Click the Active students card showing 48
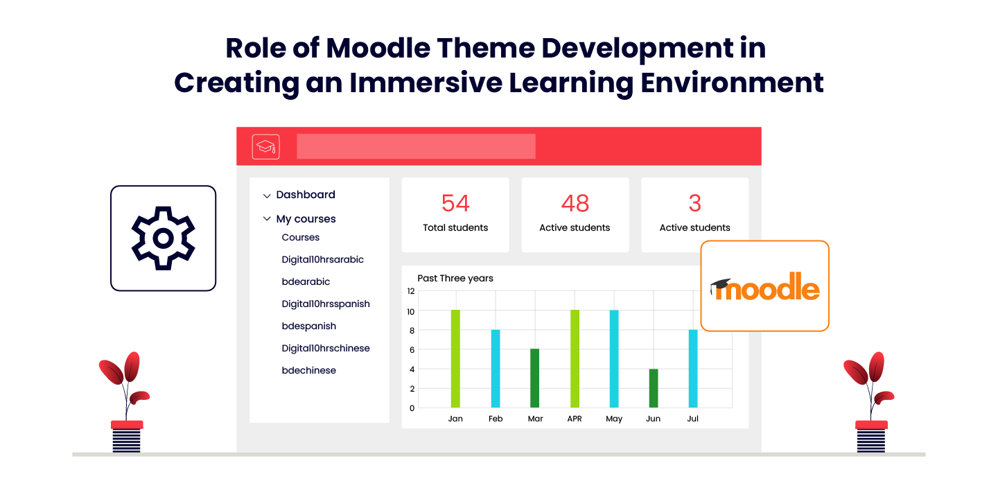Screen dimensions: 998x499 pyautogui.click(x=575, y=213)
